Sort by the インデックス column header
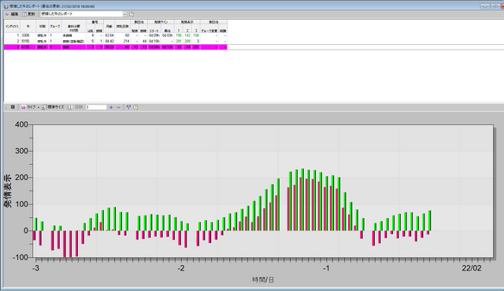 click(x=13, y=26)
